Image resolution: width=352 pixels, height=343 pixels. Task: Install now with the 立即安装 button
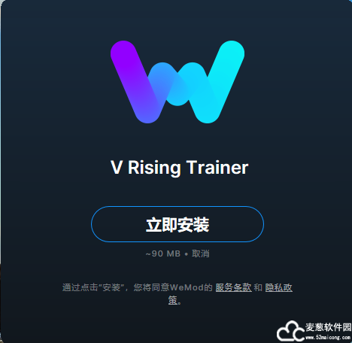[x=178, y=224]
